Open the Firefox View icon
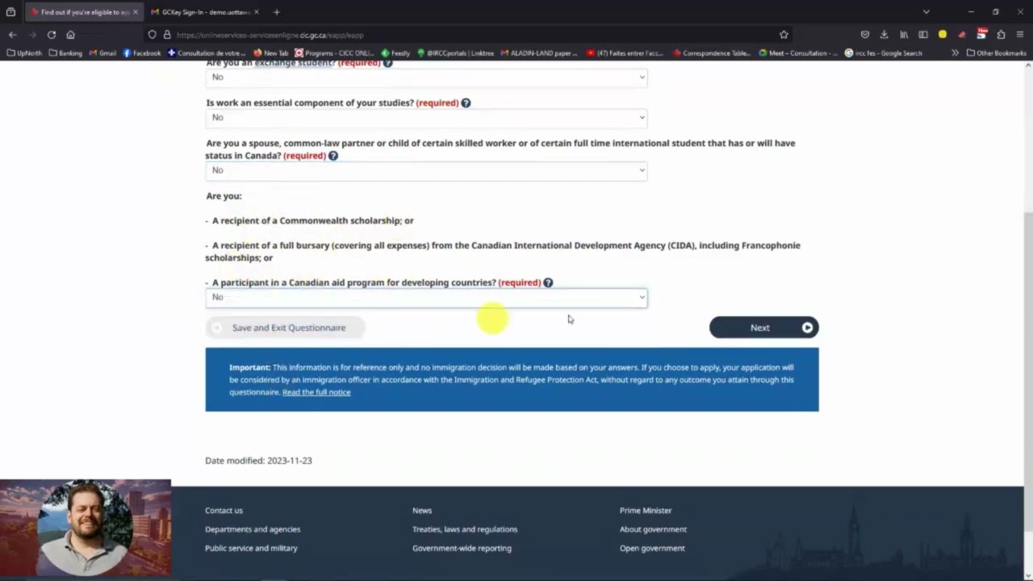This screenshot has width=1033, height=581. 10,12
